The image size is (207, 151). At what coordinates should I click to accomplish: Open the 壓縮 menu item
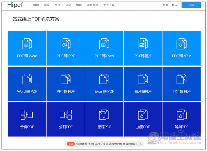pos(47,5)
